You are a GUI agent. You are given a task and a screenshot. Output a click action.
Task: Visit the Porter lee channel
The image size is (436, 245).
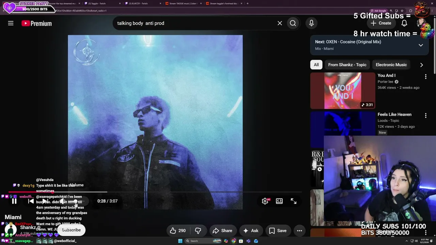coord(385,82)
